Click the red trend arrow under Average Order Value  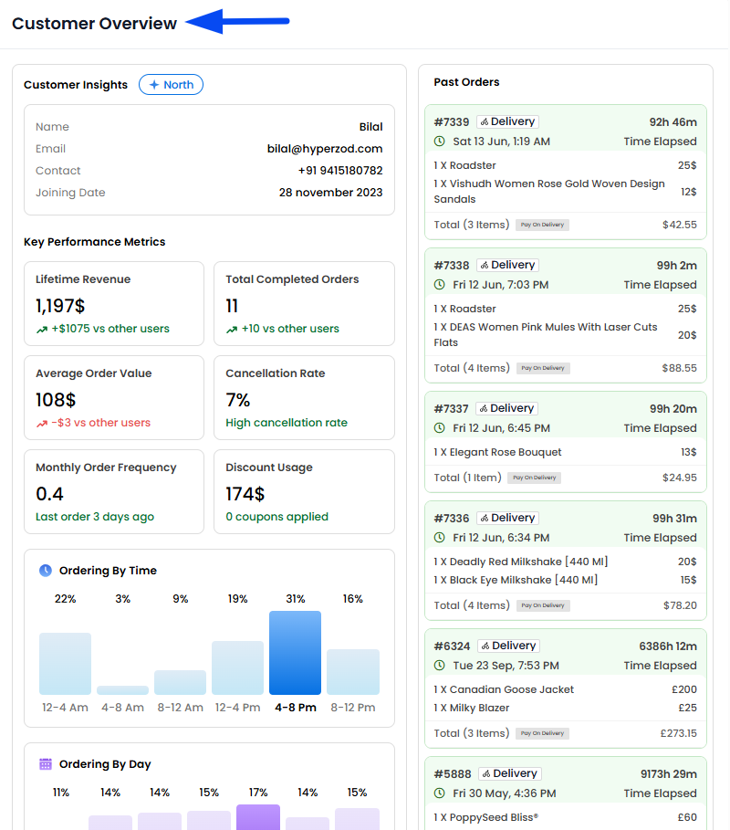tap(42, 424)
